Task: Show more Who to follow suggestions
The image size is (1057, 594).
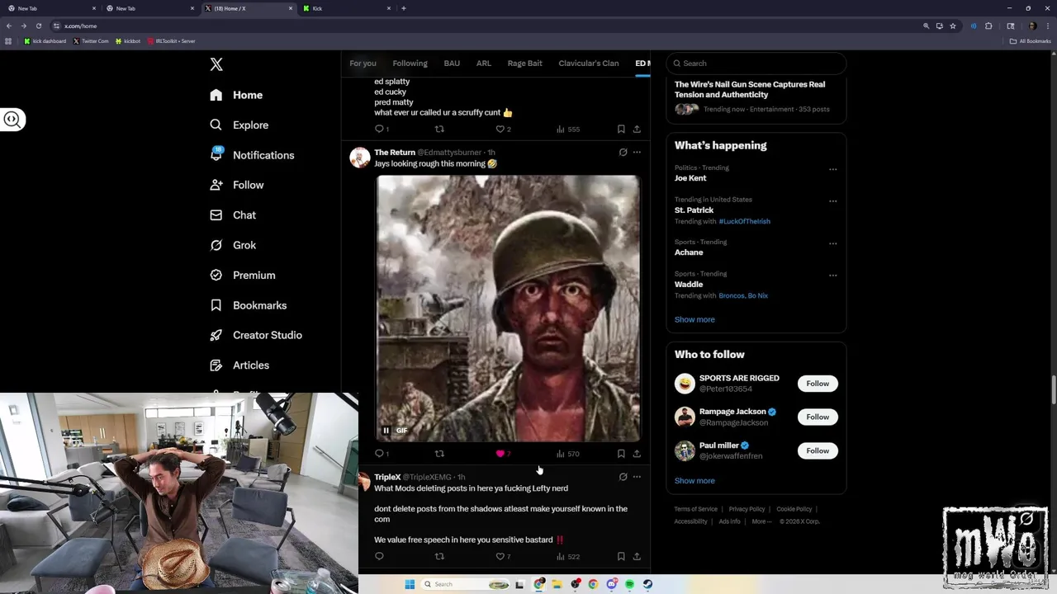Action: tap(694, 481)
